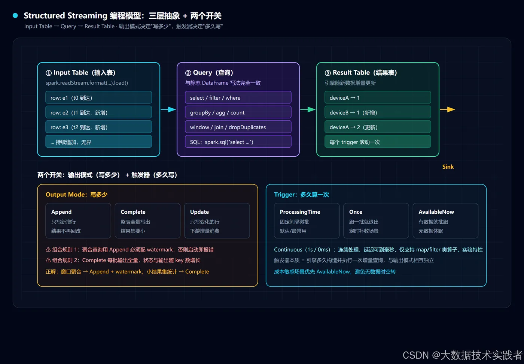
Task: Click the 'window / join / dropDuplicates' row
Action: pos(238,127)
